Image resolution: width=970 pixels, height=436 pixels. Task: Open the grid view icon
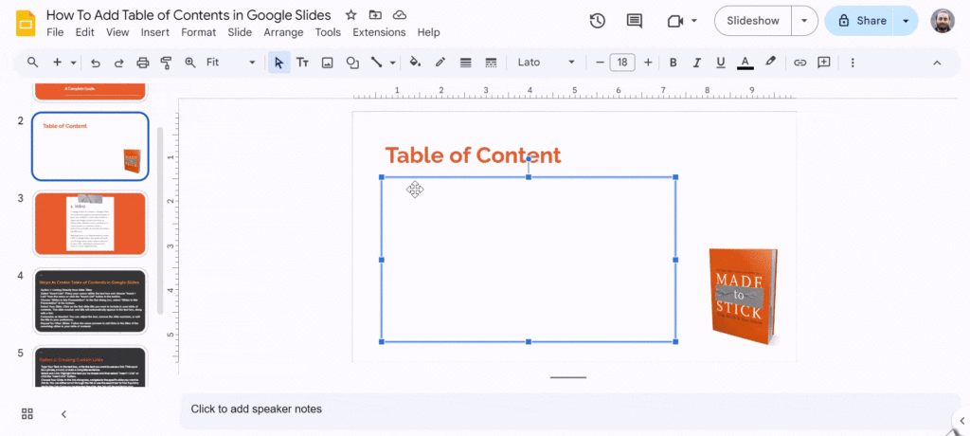pos(27,413)
